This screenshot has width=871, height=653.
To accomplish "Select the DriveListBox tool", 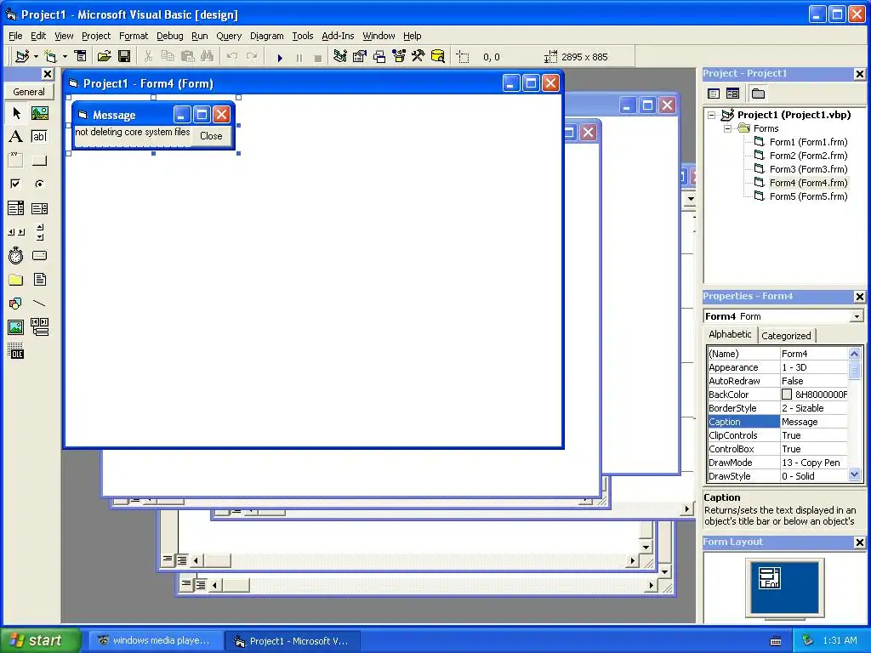I will 39,255.
